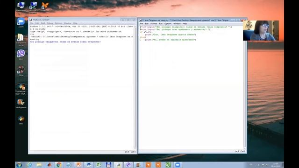299x168 pixels.
Task: Open Internet Explorer from the taskbar
Action: pyautogui.click(x=29, y=165)
